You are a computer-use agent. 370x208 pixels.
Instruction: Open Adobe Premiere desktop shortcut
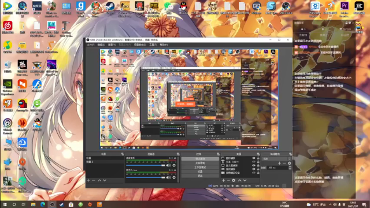[345, 9]
